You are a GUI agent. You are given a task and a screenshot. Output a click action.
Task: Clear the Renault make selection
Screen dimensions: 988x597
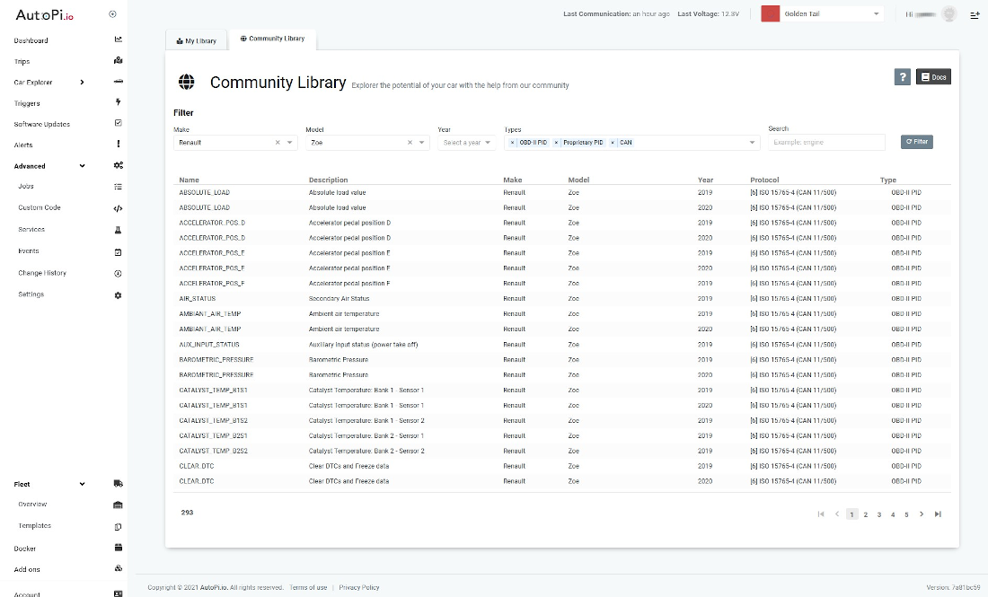(x=278, y=143)
